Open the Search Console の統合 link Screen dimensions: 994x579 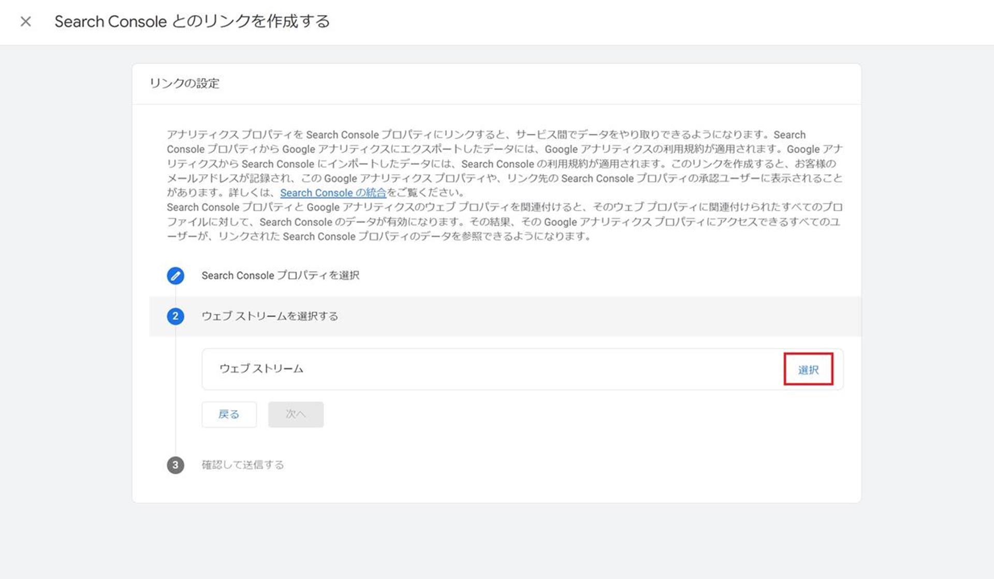tap(333, 193)
